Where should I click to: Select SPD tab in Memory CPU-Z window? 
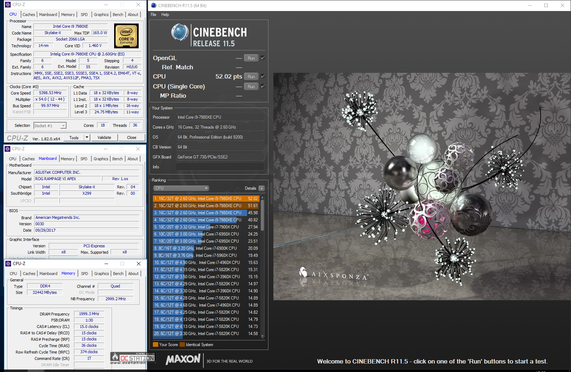pyautogui.click(x=85, y=274)
